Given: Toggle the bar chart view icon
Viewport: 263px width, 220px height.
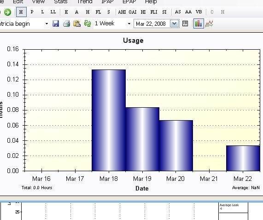Looking at the screenshot, I should (x=199, y=23).
